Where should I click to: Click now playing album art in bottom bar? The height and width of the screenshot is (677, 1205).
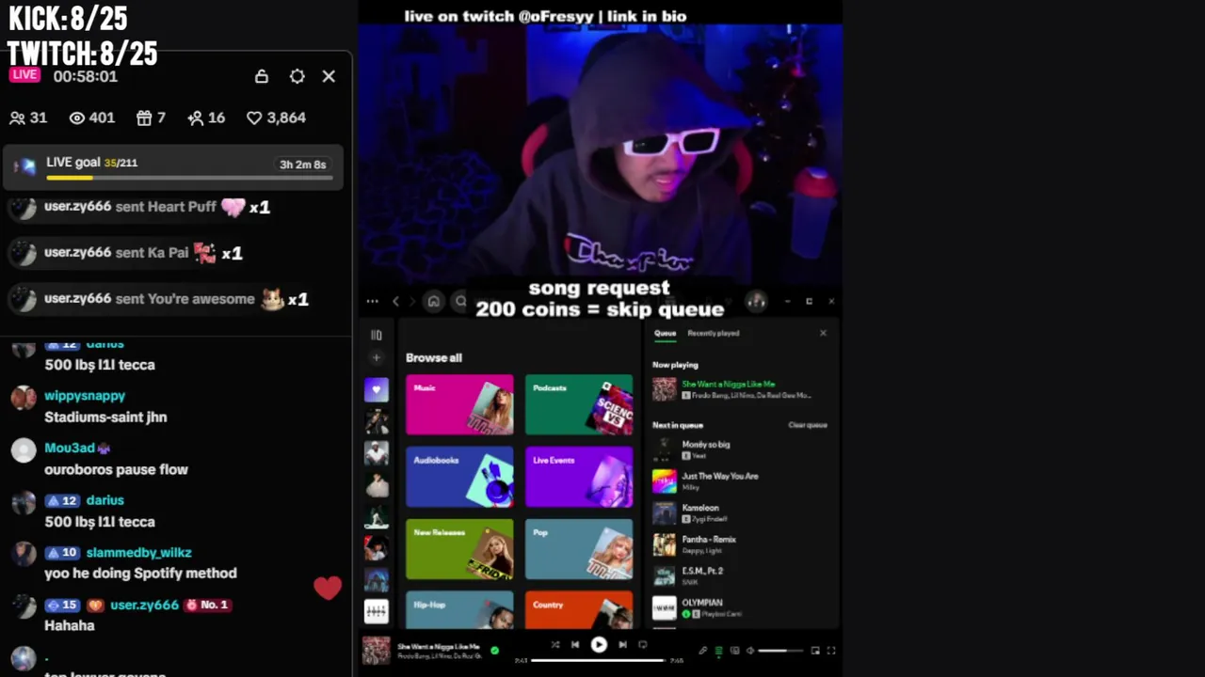[377, 651]
